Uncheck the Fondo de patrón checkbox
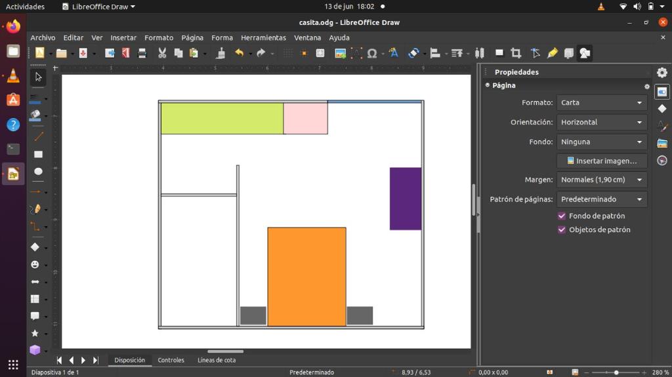Viewport: 672px width, 377px height. pyautogui.click(x=562, y=216)
